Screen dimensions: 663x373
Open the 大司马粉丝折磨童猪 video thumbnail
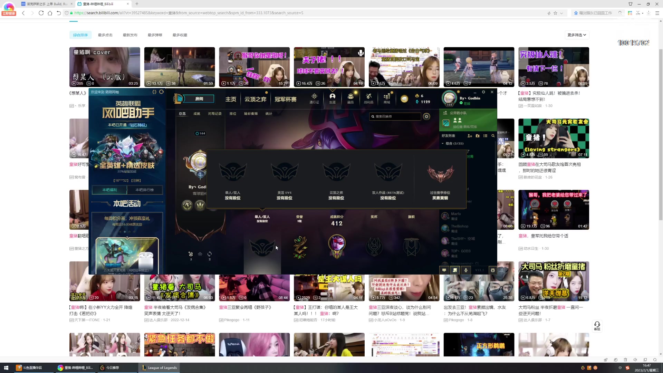[554, 281]
